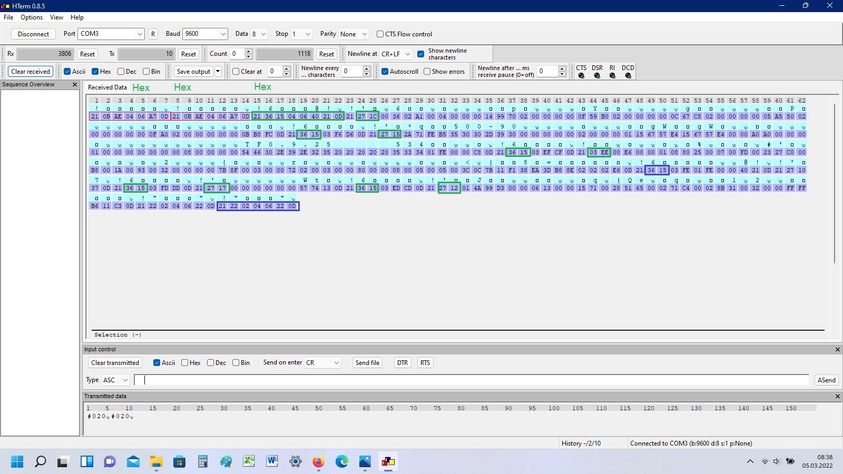The width and height of the screenshot is (843, 474).
Task: Open Mail app from taskbar
Action: click(x=133, y=462)
